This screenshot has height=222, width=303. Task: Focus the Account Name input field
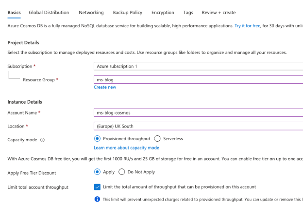click(198, 112)
